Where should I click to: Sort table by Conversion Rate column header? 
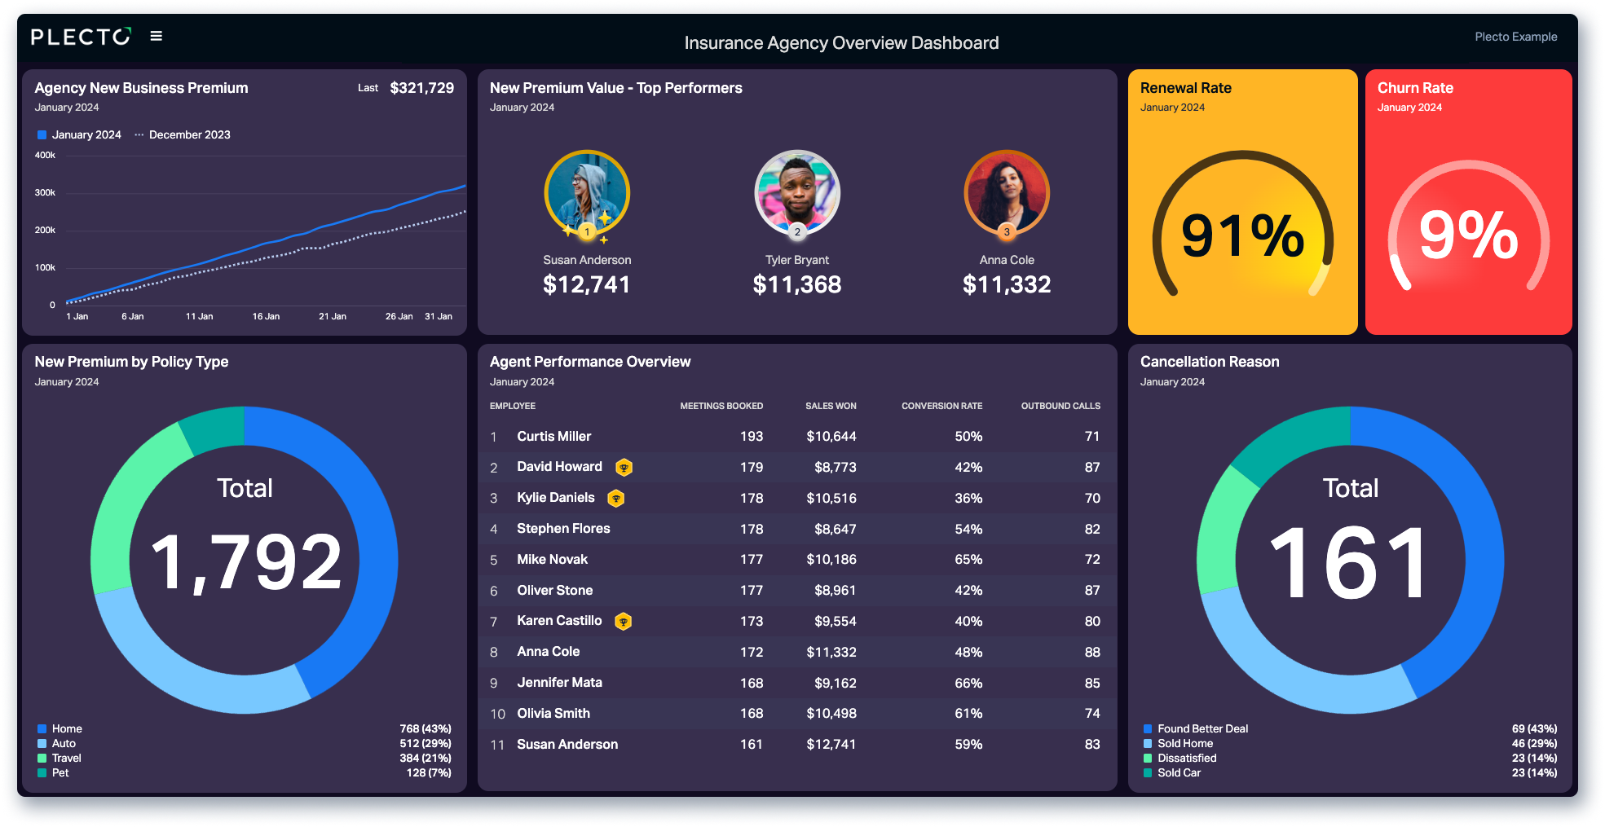(941, 406)
